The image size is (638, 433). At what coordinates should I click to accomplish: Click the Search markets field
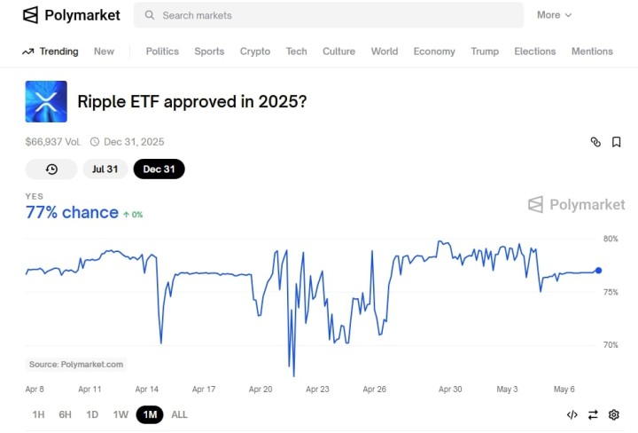328,15
